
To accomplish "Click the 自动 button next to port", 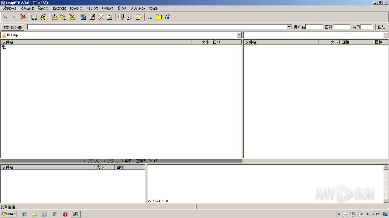I will (381, 27).
